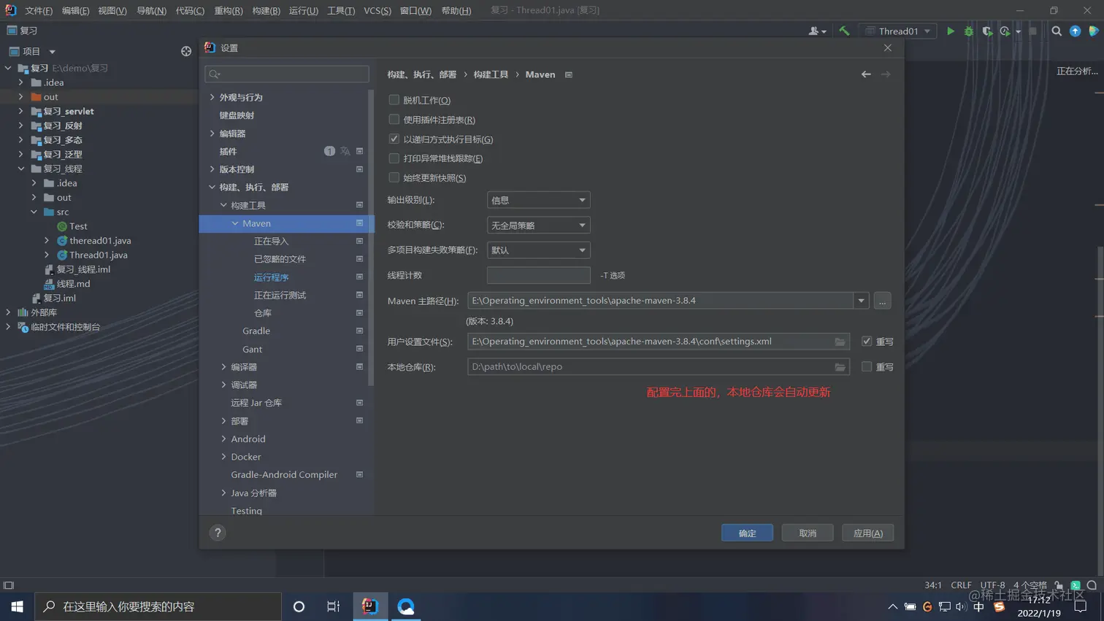The width and height of the screenshot is (1104, 621).
Task: Click UTF-8 encoding in status bar
Action: tap(992, 585)
